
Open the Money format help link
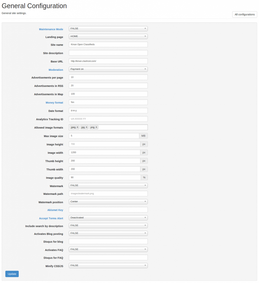pyautogui.click(x=54, y=103)
